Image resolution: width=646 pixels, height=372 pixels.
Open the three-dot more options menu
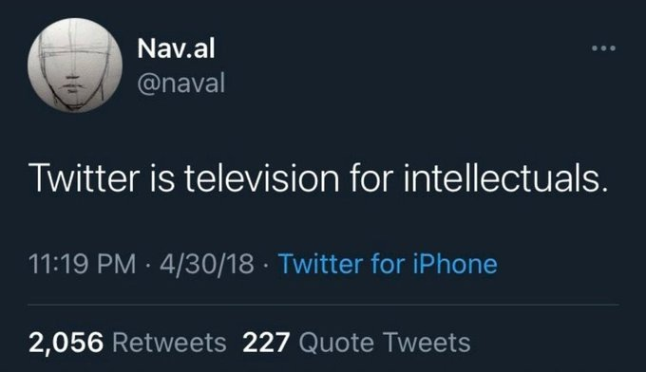tap(603, 48)
